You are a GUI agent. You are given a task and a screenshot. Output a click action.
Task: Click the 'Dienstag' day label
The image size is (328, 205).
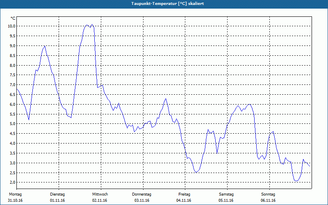[x=57, y=194]
